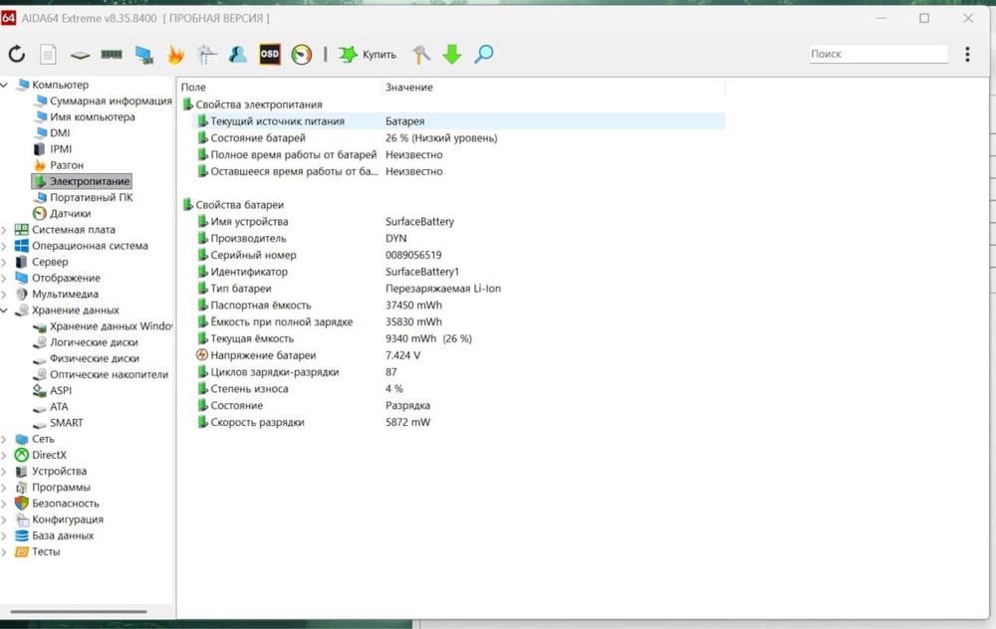Open the OSD panel toolbar icon
The height and width of the screenshot is (629, 996).
269,55
